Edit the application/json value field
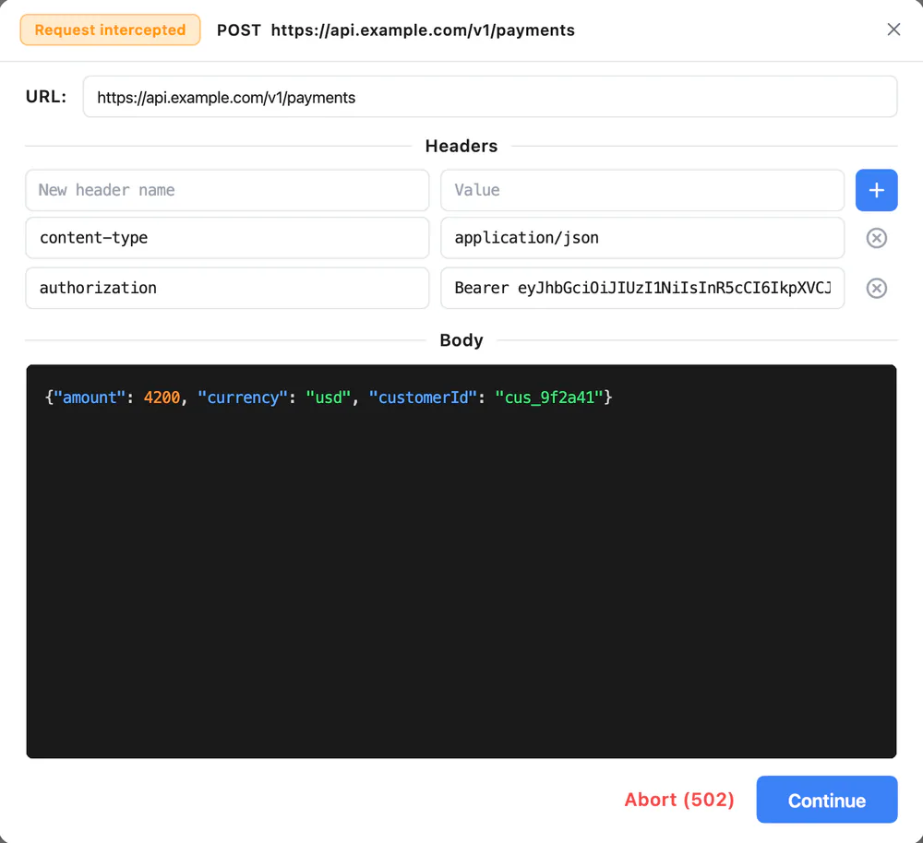 tap(642, 238)
